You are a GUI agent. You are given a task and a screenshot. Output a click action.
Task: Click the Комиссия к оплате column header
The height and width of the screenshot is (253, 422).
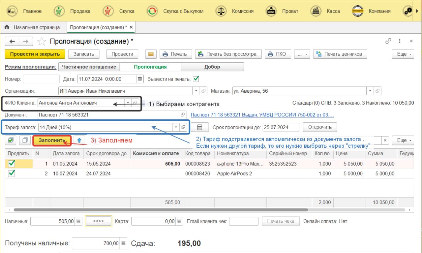pos(156,153)
